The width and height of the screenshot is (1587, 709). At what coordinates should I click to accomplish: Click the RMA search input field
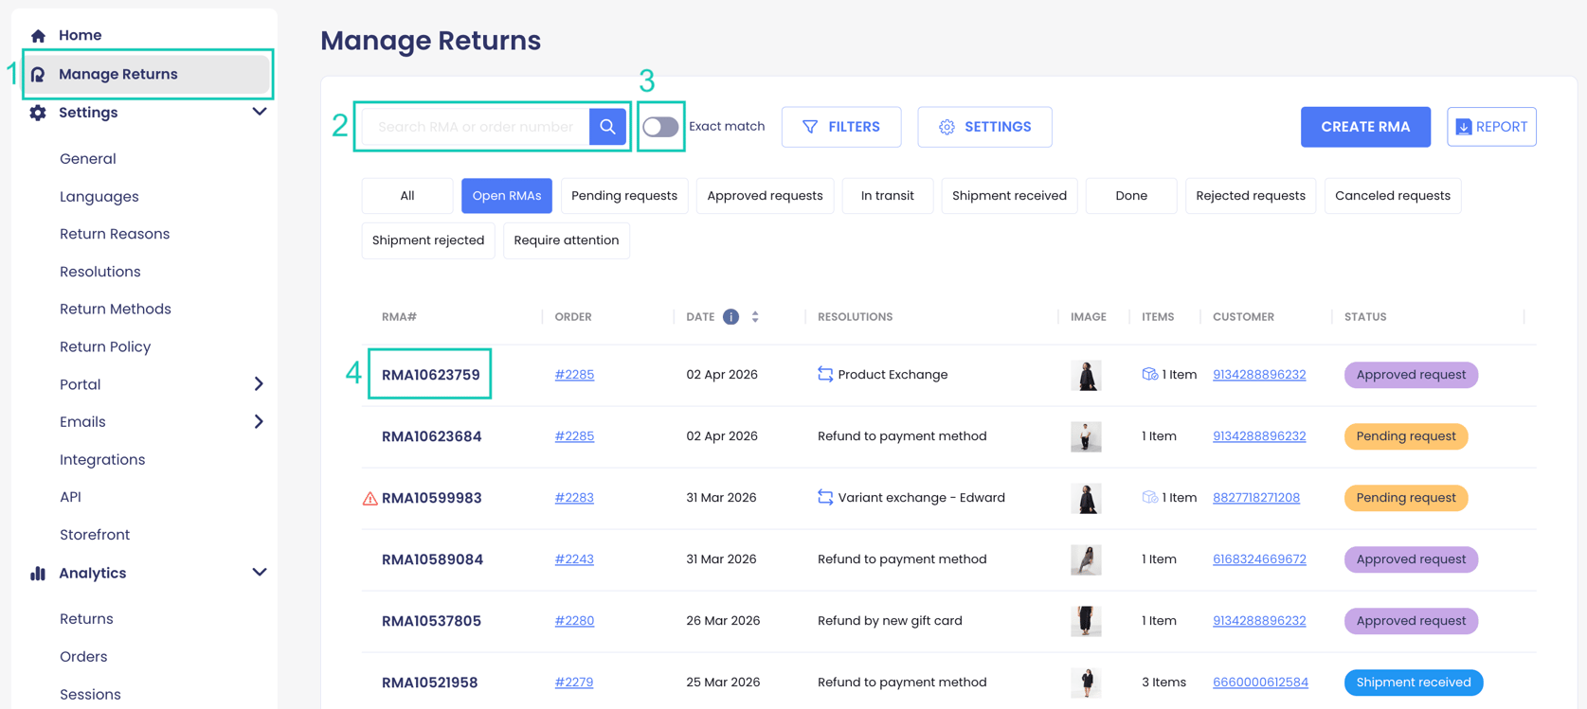point(476,127)
